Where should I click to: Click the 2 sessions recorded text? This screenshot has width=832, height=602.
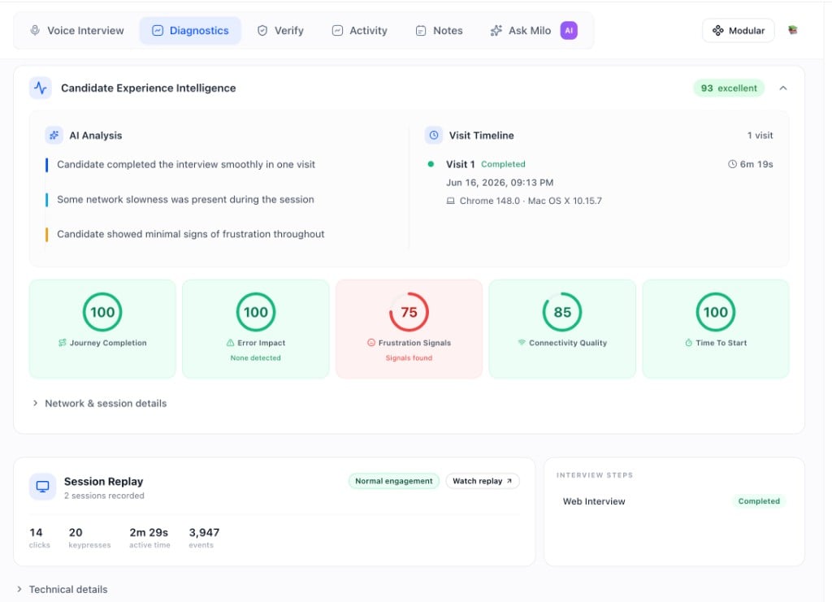pos(104,496)
